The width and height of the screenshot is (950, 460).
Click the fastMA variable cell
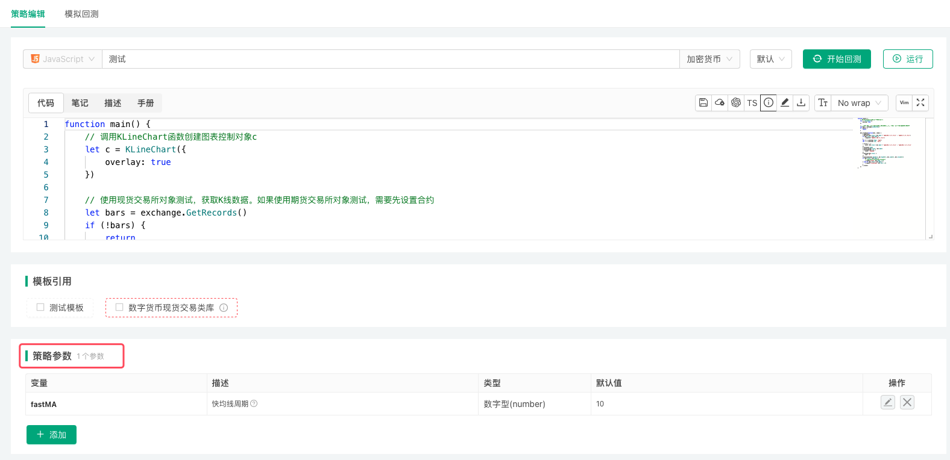pos(116,404)
